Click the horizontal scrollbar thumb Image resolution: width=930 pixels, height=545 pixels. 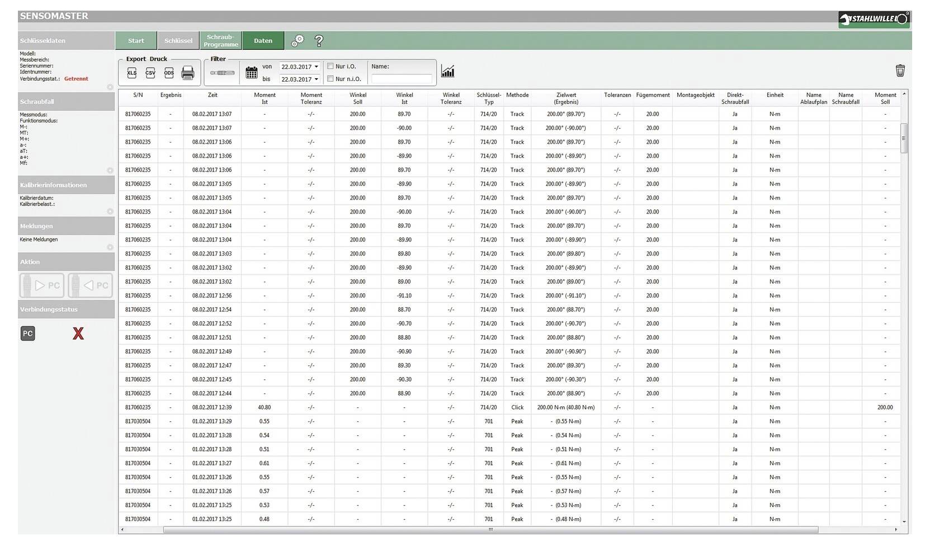[490, 529]
